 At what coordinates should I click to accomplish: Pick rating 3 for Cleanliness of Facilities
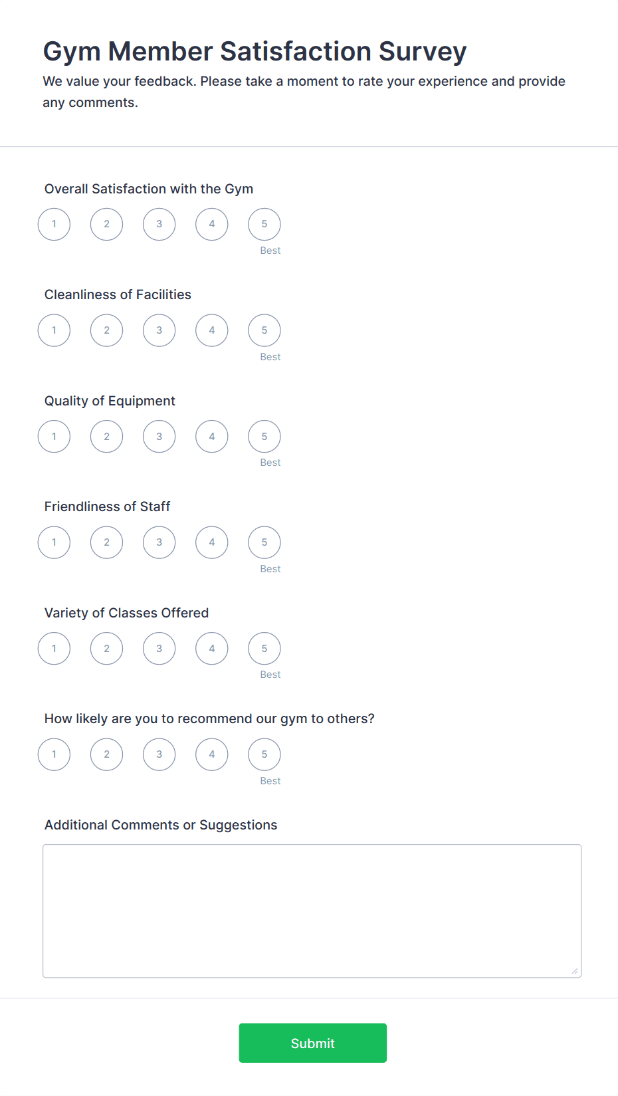pos(159,330)
